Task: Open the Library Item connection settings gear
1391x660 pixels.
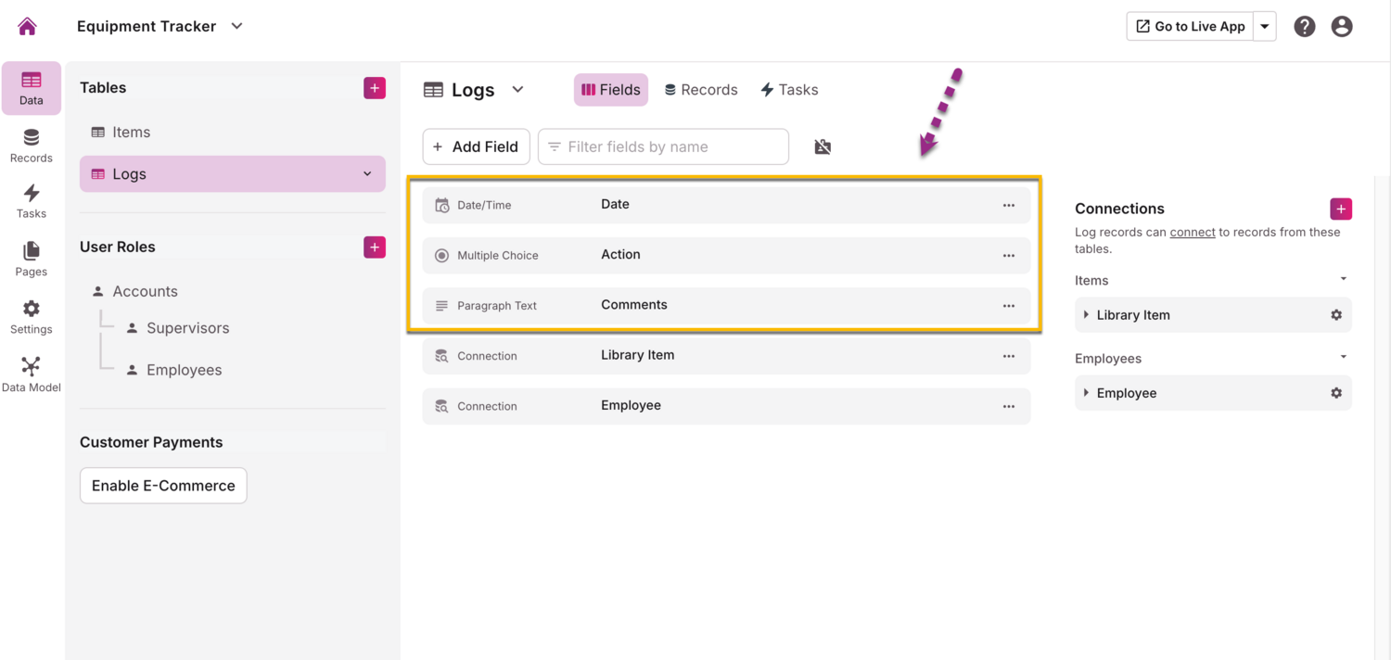Action: [1336, 315]
